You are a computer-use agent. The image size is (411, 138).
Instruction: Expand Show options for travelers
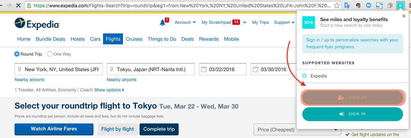pyautogui.click(x=109, y=90)
